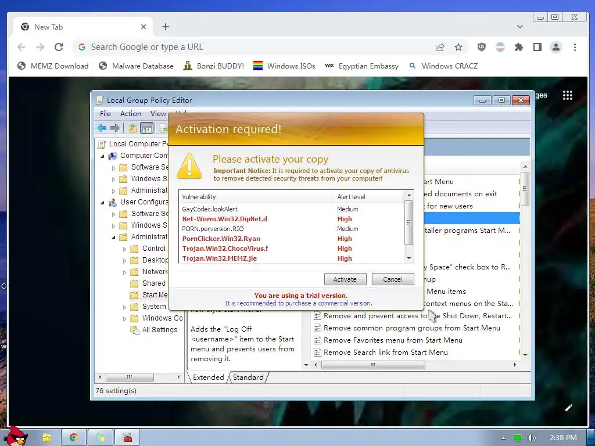
Task: Close the New Tab tab
Action: click(144, 27)
